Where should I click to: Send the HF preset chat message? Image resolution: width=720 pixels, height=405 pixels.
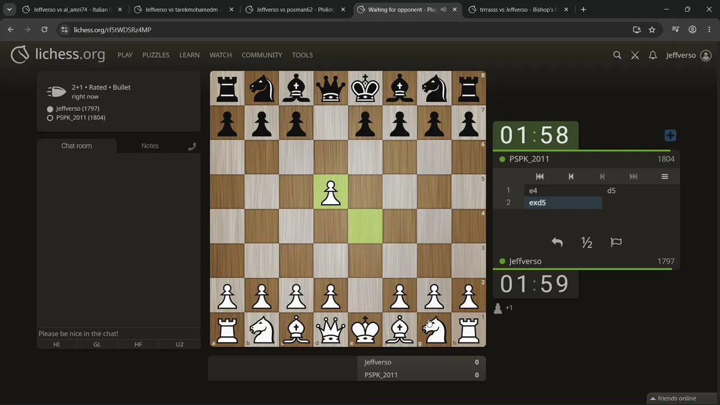point(138,344)
